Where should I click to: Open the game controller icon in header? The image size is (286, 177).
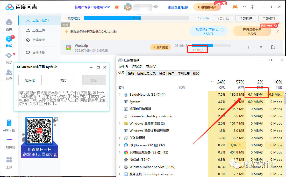(x=235, y=7)
